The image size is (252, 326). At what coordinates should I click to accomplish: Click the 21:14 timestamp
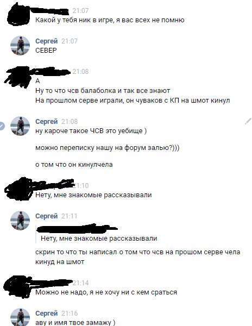coord(80,283)
